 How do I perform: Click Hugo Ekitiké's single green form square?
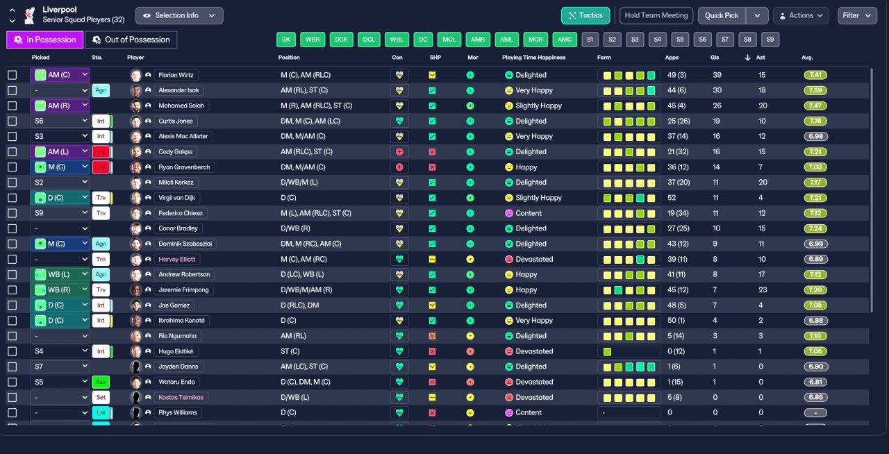[608, 351]
